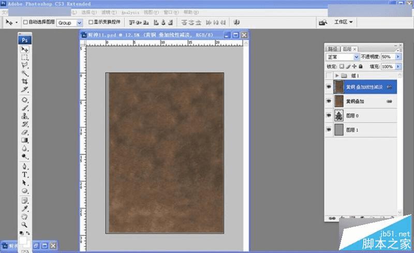Select the Rectangular Marquee tool
The height and width of the screenshot is (253, 414).
click(24, 58)
